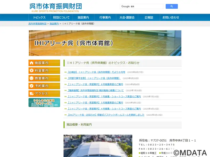Open the トピックス menu item
210x157 pixels.
[39, 17]
